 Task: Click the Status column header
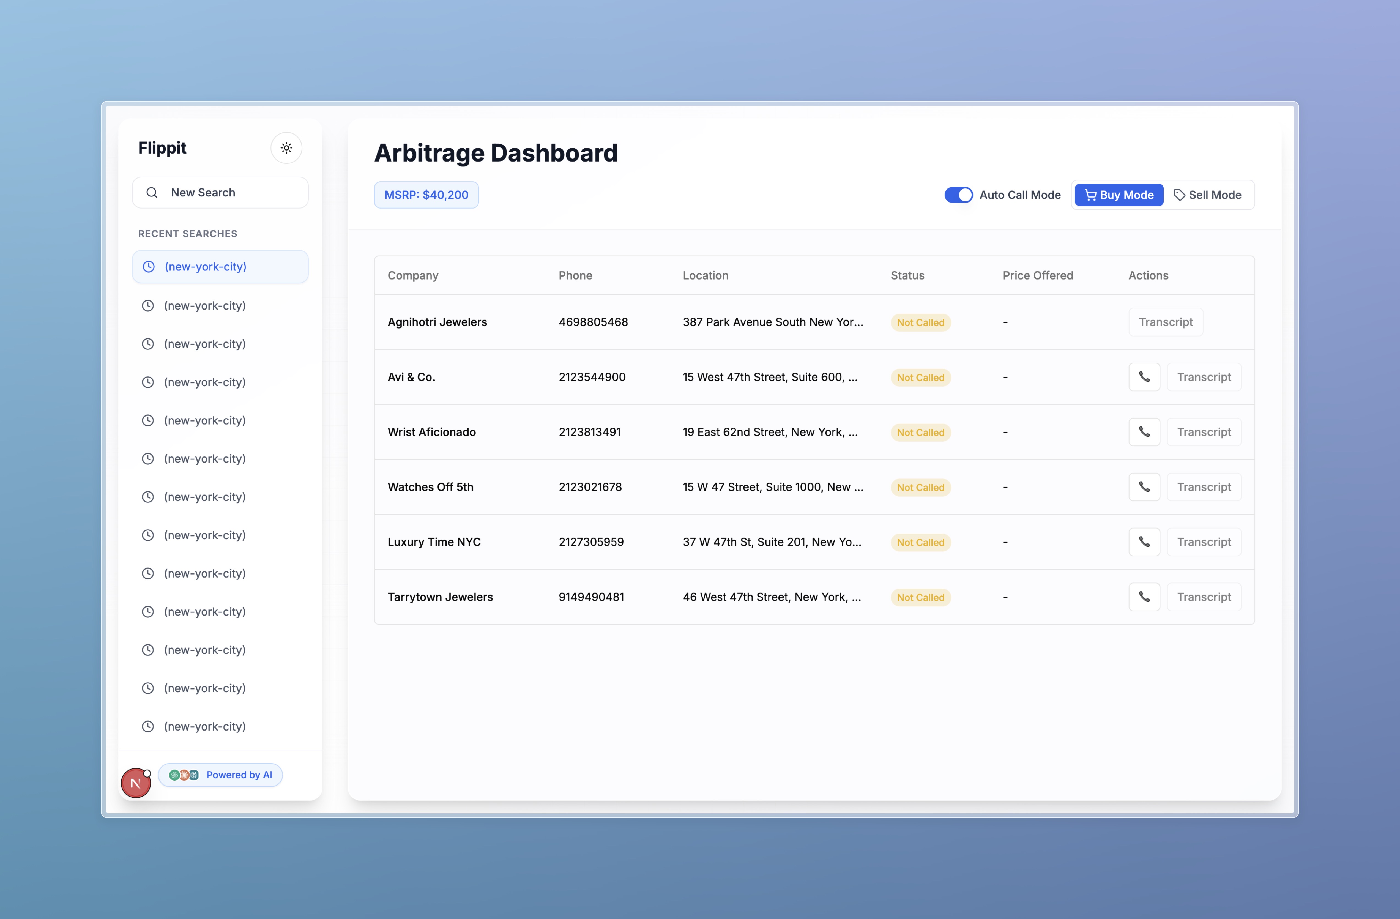[x=907, y=275]
